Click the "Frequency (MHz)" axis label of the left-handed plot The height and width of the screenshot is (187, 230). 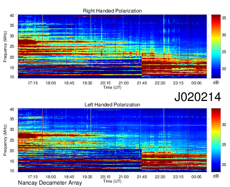click(5, 140)
